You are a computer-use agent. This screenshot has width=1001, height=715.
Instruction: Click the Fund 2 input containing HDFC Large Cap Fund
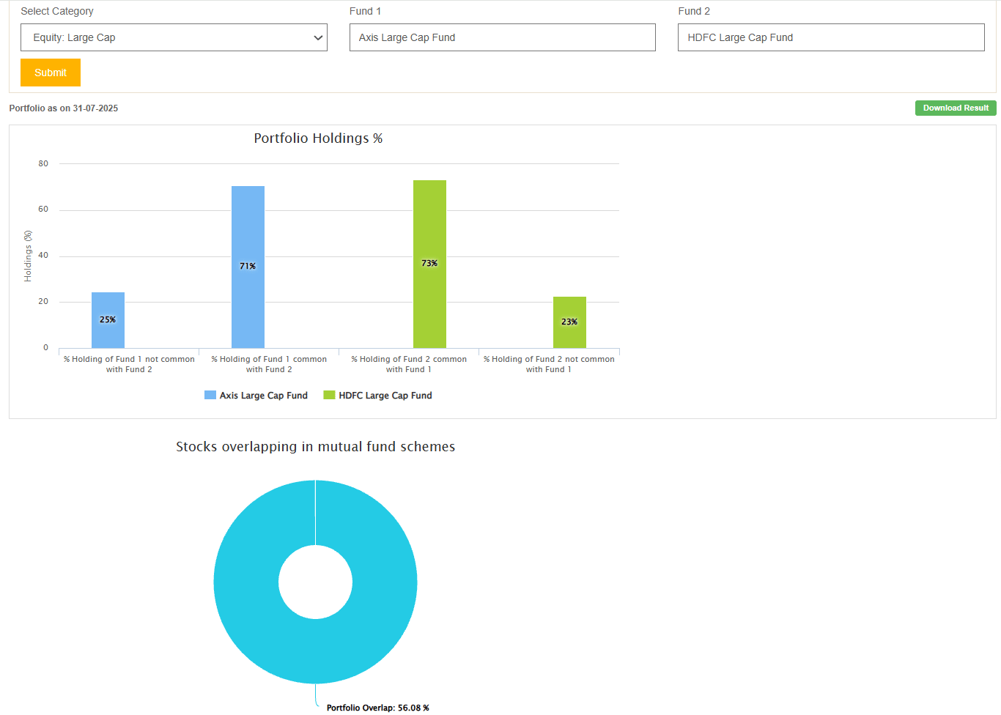coord(830,37)
